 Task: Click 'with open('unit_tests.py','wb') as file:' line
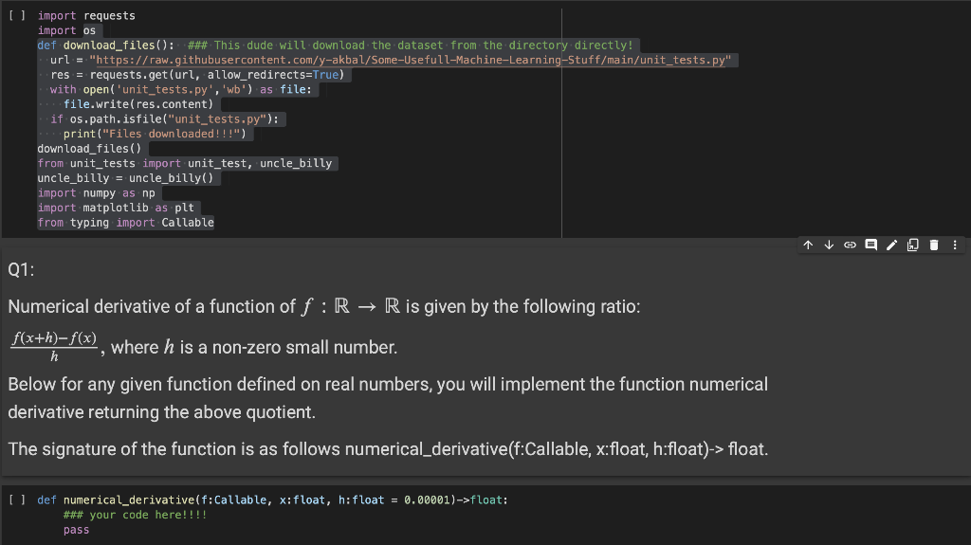181,90
